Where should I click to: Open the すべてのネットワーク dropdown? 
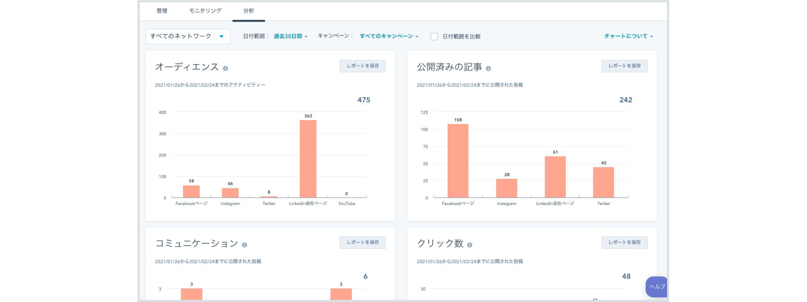(188, 37)
